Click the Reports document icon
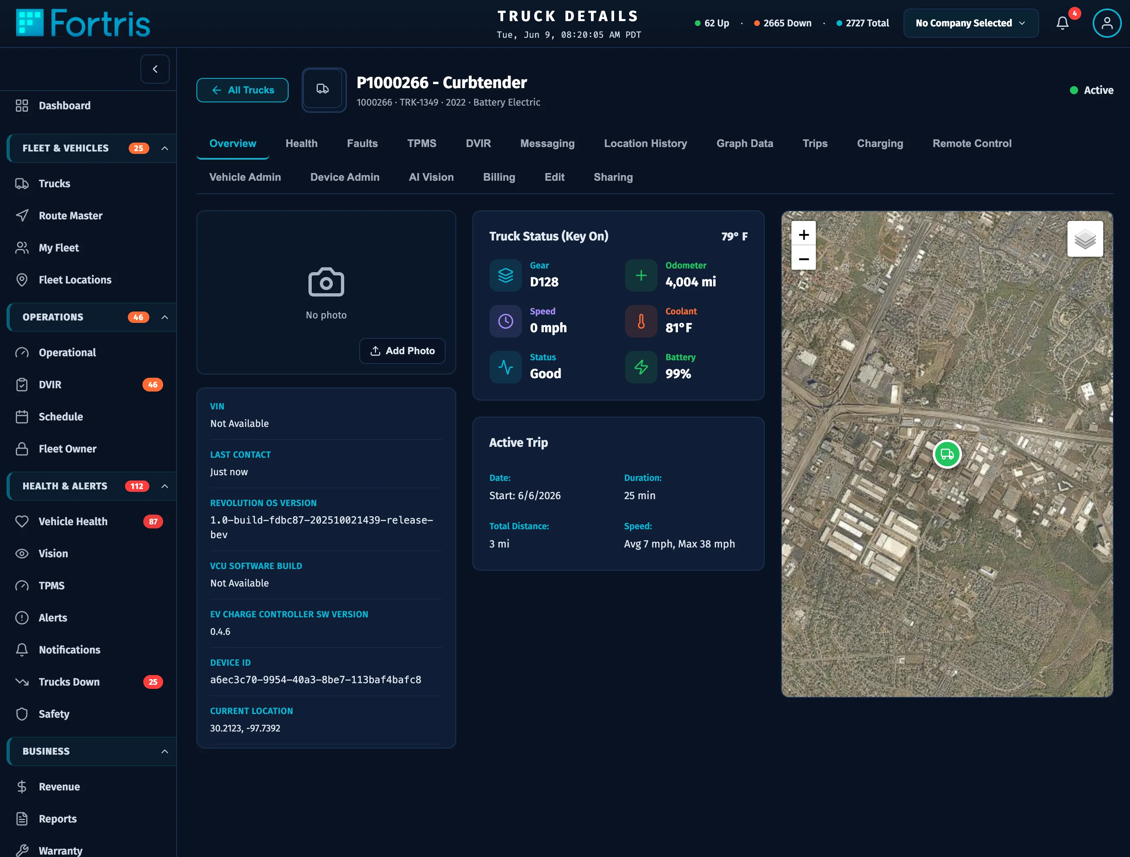 [22, 819]
